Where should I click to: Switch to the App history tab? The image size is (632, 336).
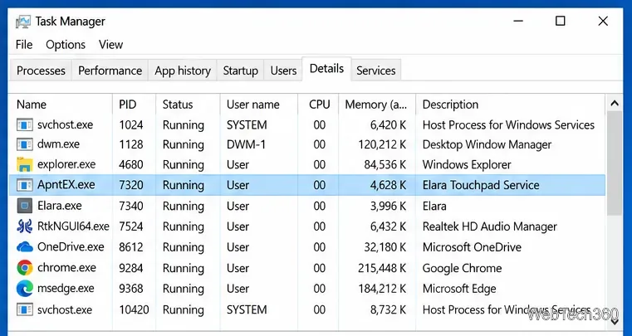click(x=183, y=71)
